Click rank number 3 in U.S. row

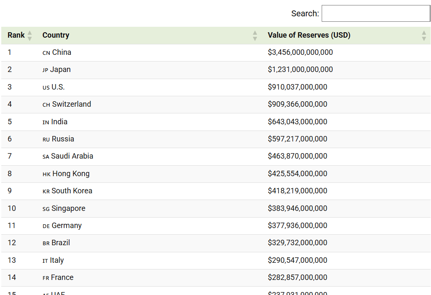[x=10, y=87]
